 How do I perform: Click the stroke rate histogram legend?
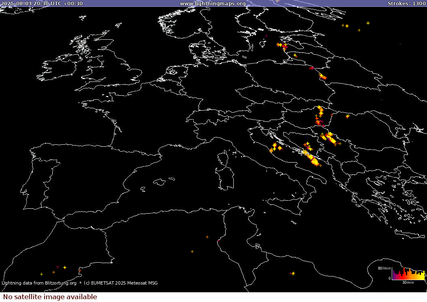(408, 274)
